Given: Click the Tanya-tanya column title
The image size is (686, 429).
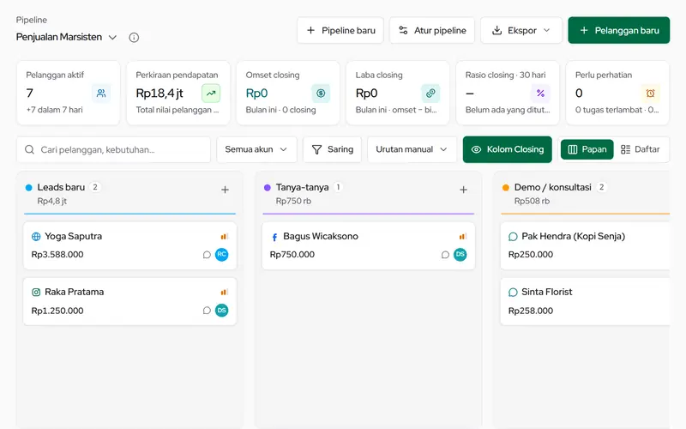Looking at the screenshot, I should tap(302, 187).
